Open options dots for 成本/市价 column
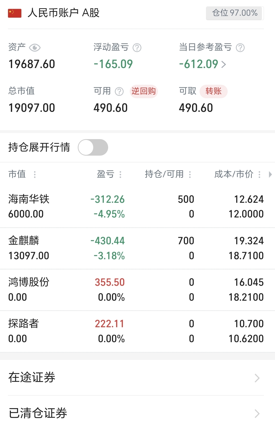Screen dimensions: 275x429 (x=259, y=174)
